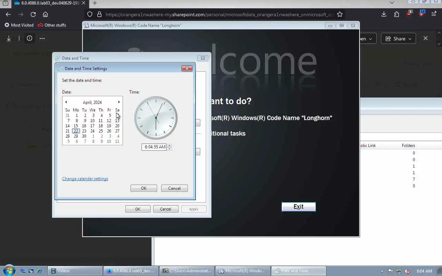Click the uBlock extension icon with badge 1
This screenshot has height=276, width=442.
pyautogui.click(x=409, y=14)
